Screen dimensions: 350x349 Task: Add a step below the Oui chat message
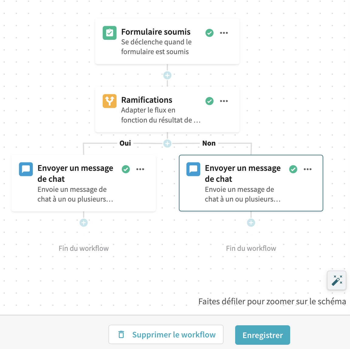84,223
